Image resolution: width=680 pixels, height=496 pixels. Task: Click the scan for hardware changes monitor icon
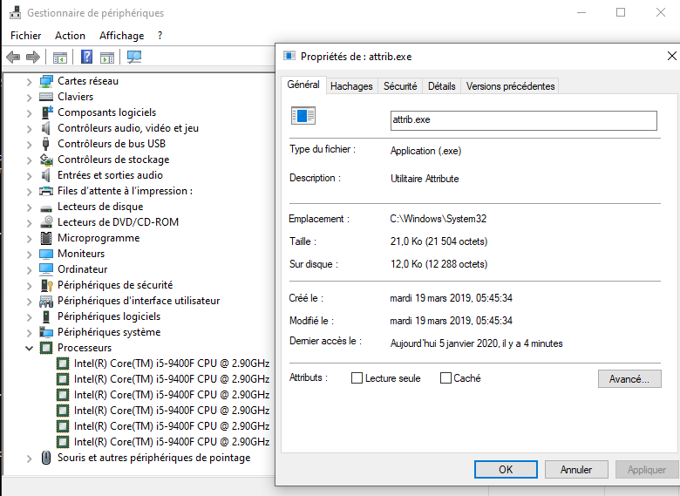coord(134,57)
